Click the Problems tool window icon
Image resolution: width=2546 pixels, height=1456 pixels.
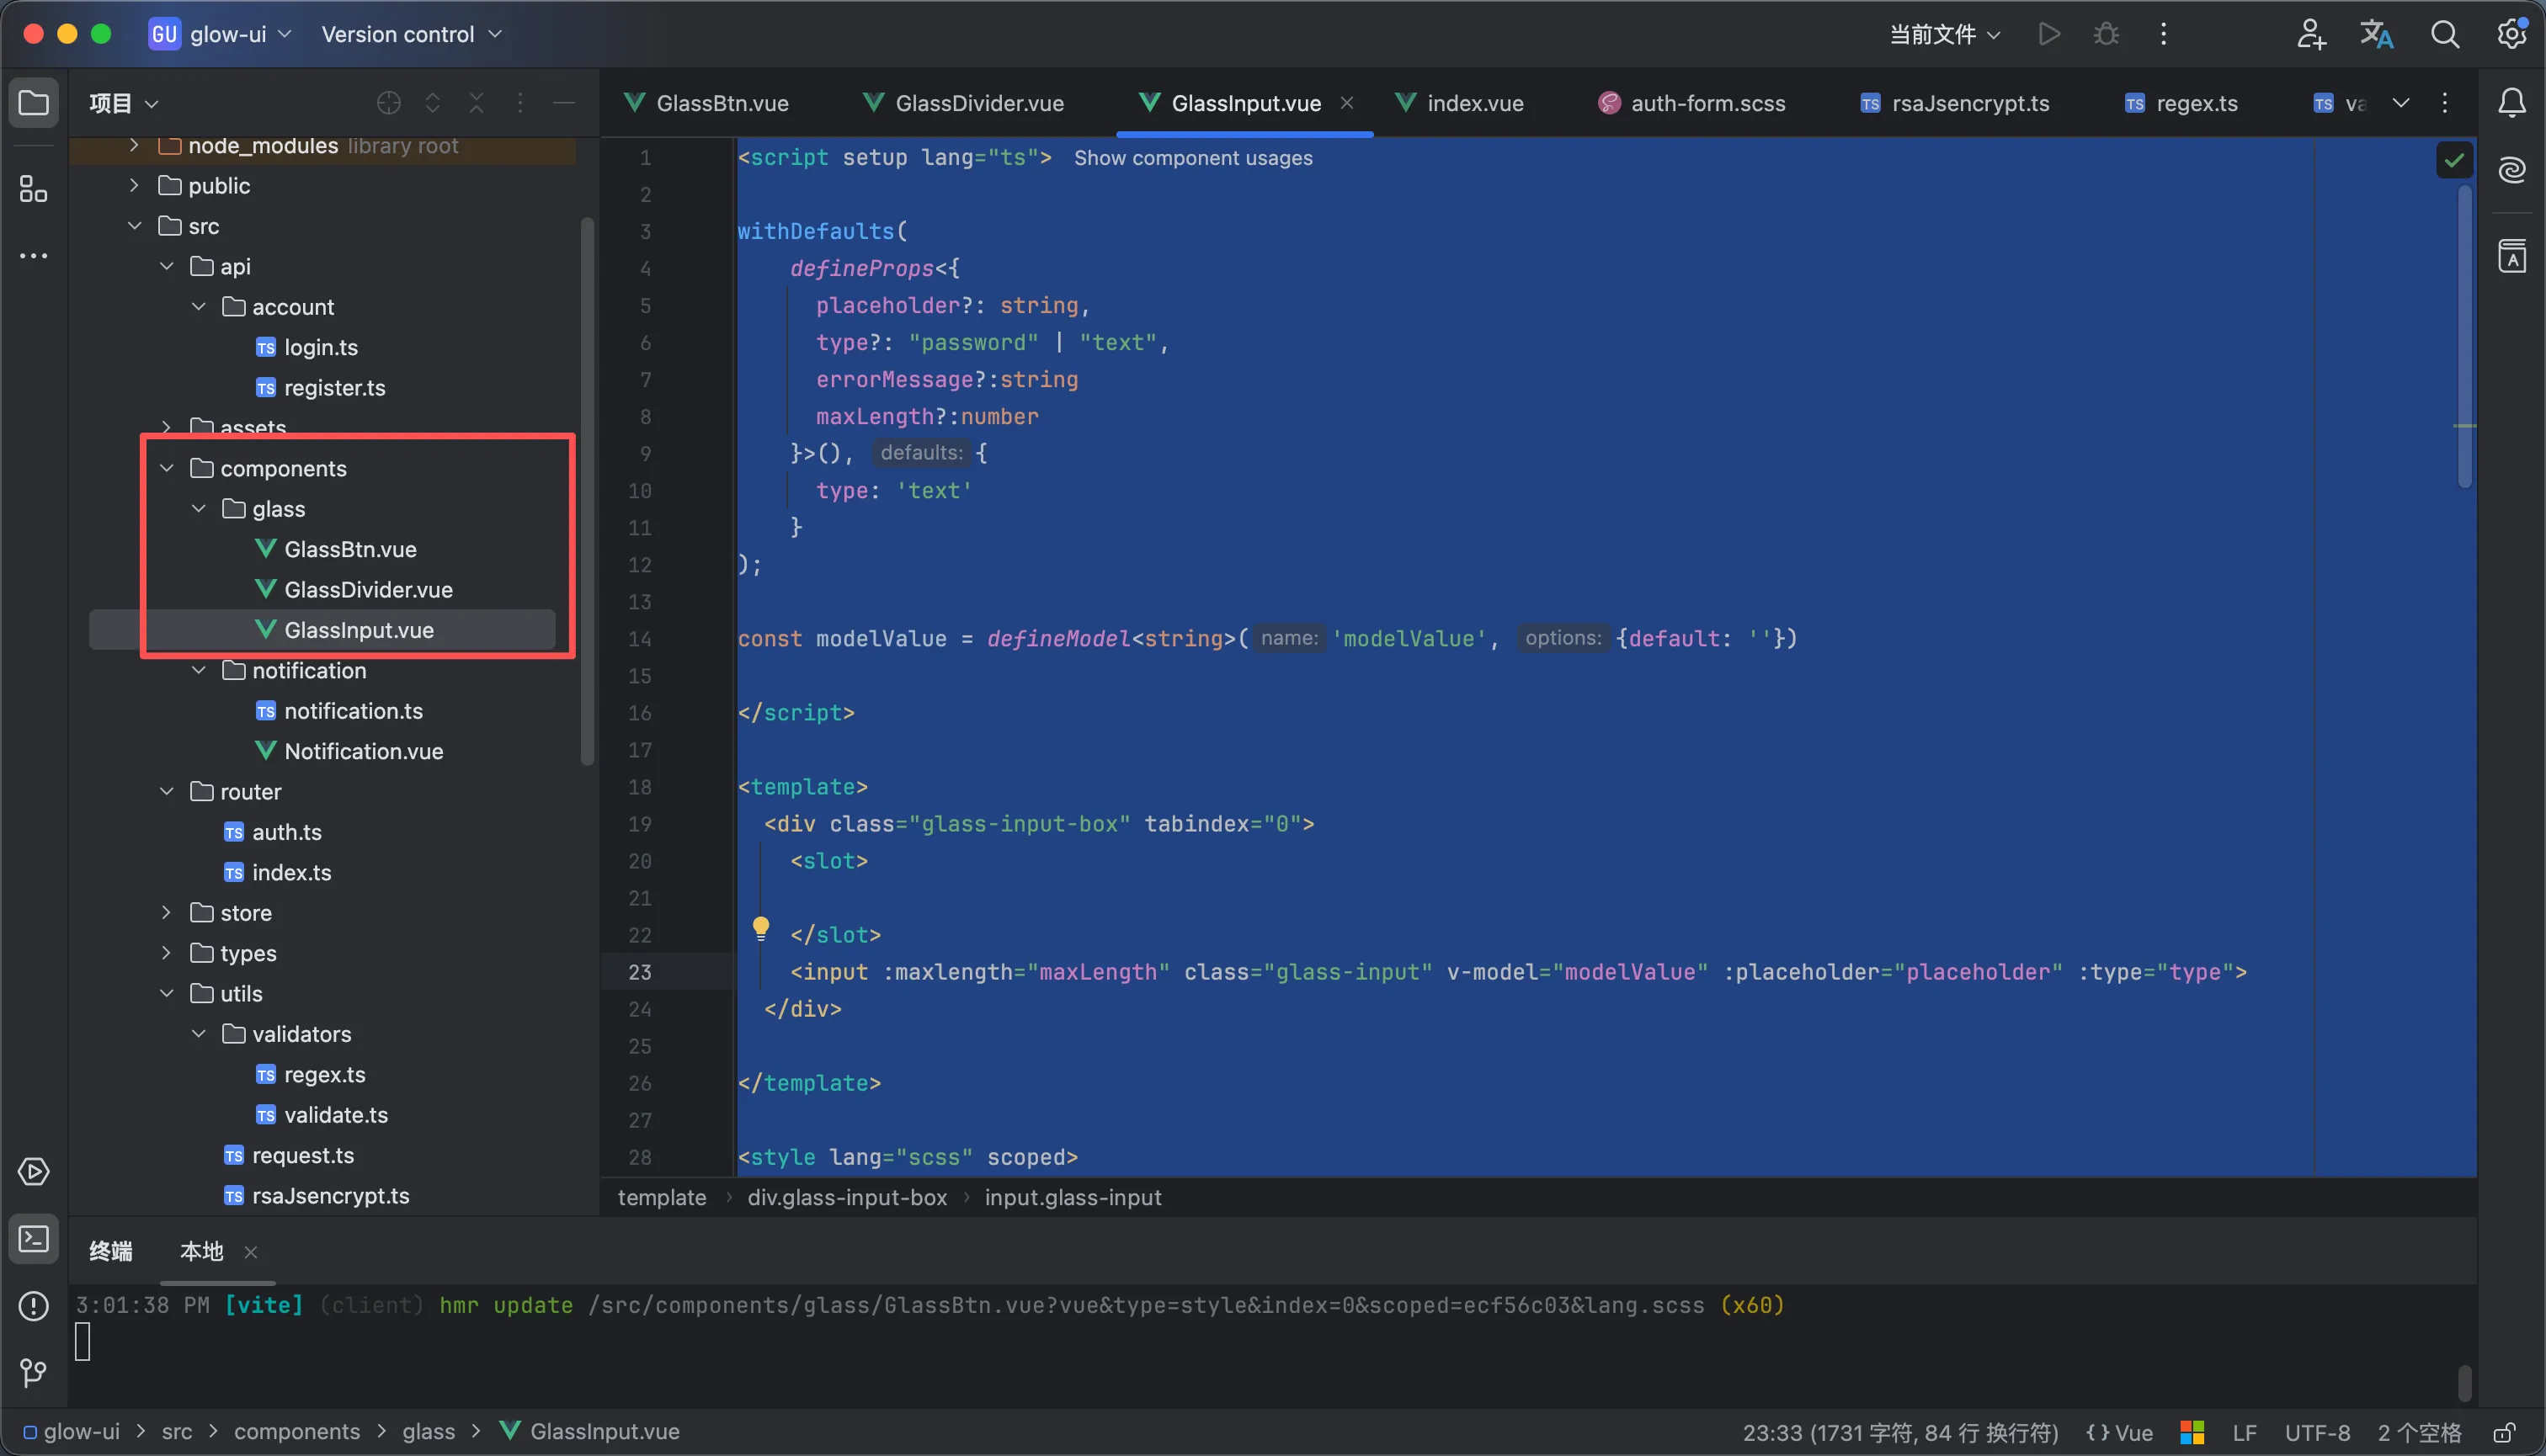point(34,1306)
